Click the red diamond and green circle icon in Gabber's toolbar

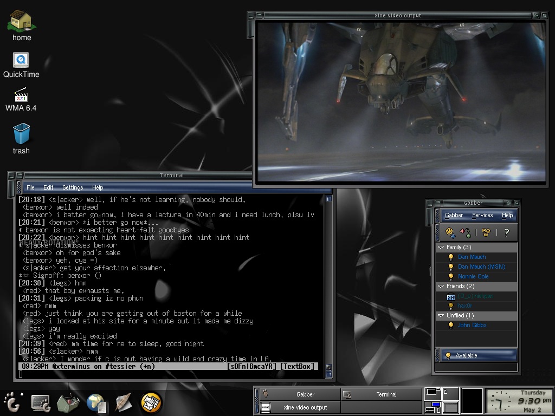466,232
